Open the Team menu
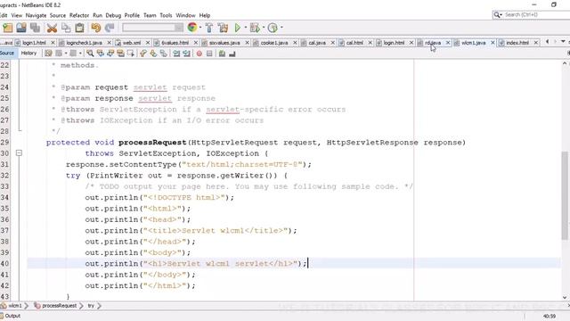This screenshot has width=570, height=321. (150, 15)
